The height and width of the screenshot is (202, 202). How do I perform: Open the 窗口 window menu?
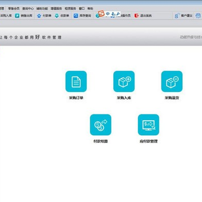click(x=82, y=8)
